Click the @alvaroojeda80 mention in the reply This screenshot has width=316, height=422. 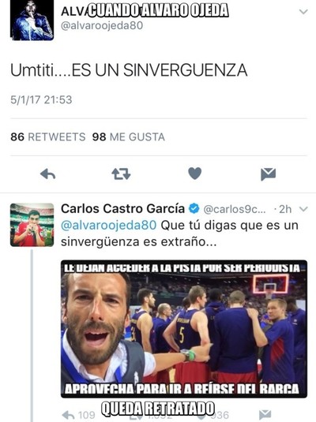(x=109, y=226)
